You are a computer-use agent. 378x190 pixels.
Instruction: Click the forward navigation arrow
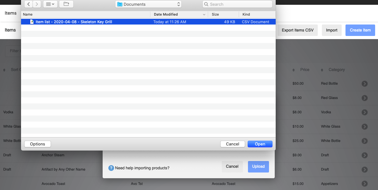coord(36,4)
